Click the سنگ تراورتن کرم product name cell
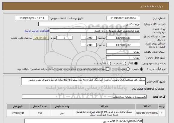Image resolution: width=174 pixels, height=123 pixels. [104, 113]
